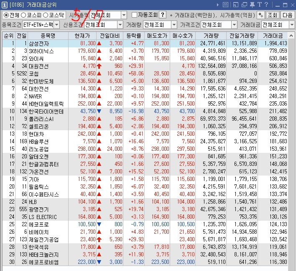Select the 대한전선 stock name

tap(39, 89)
